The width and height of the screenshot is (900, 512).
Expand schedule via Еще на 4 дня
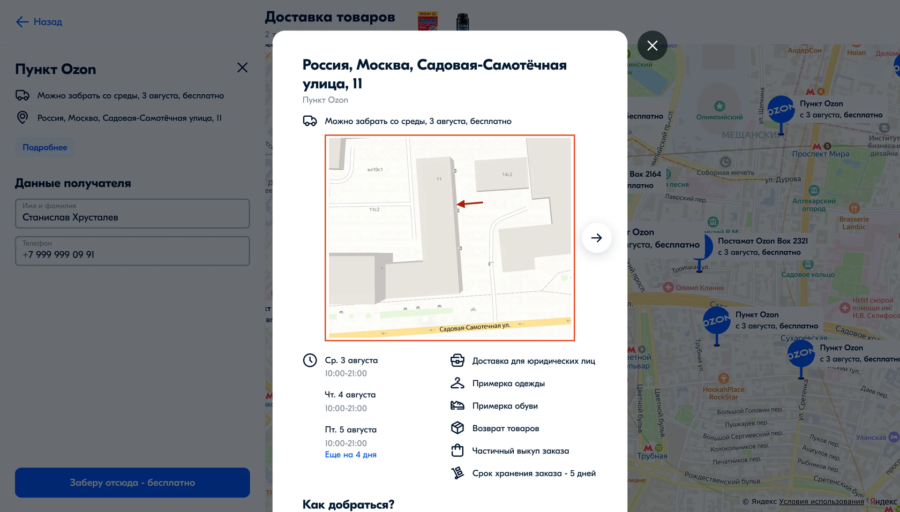point(350,455)
